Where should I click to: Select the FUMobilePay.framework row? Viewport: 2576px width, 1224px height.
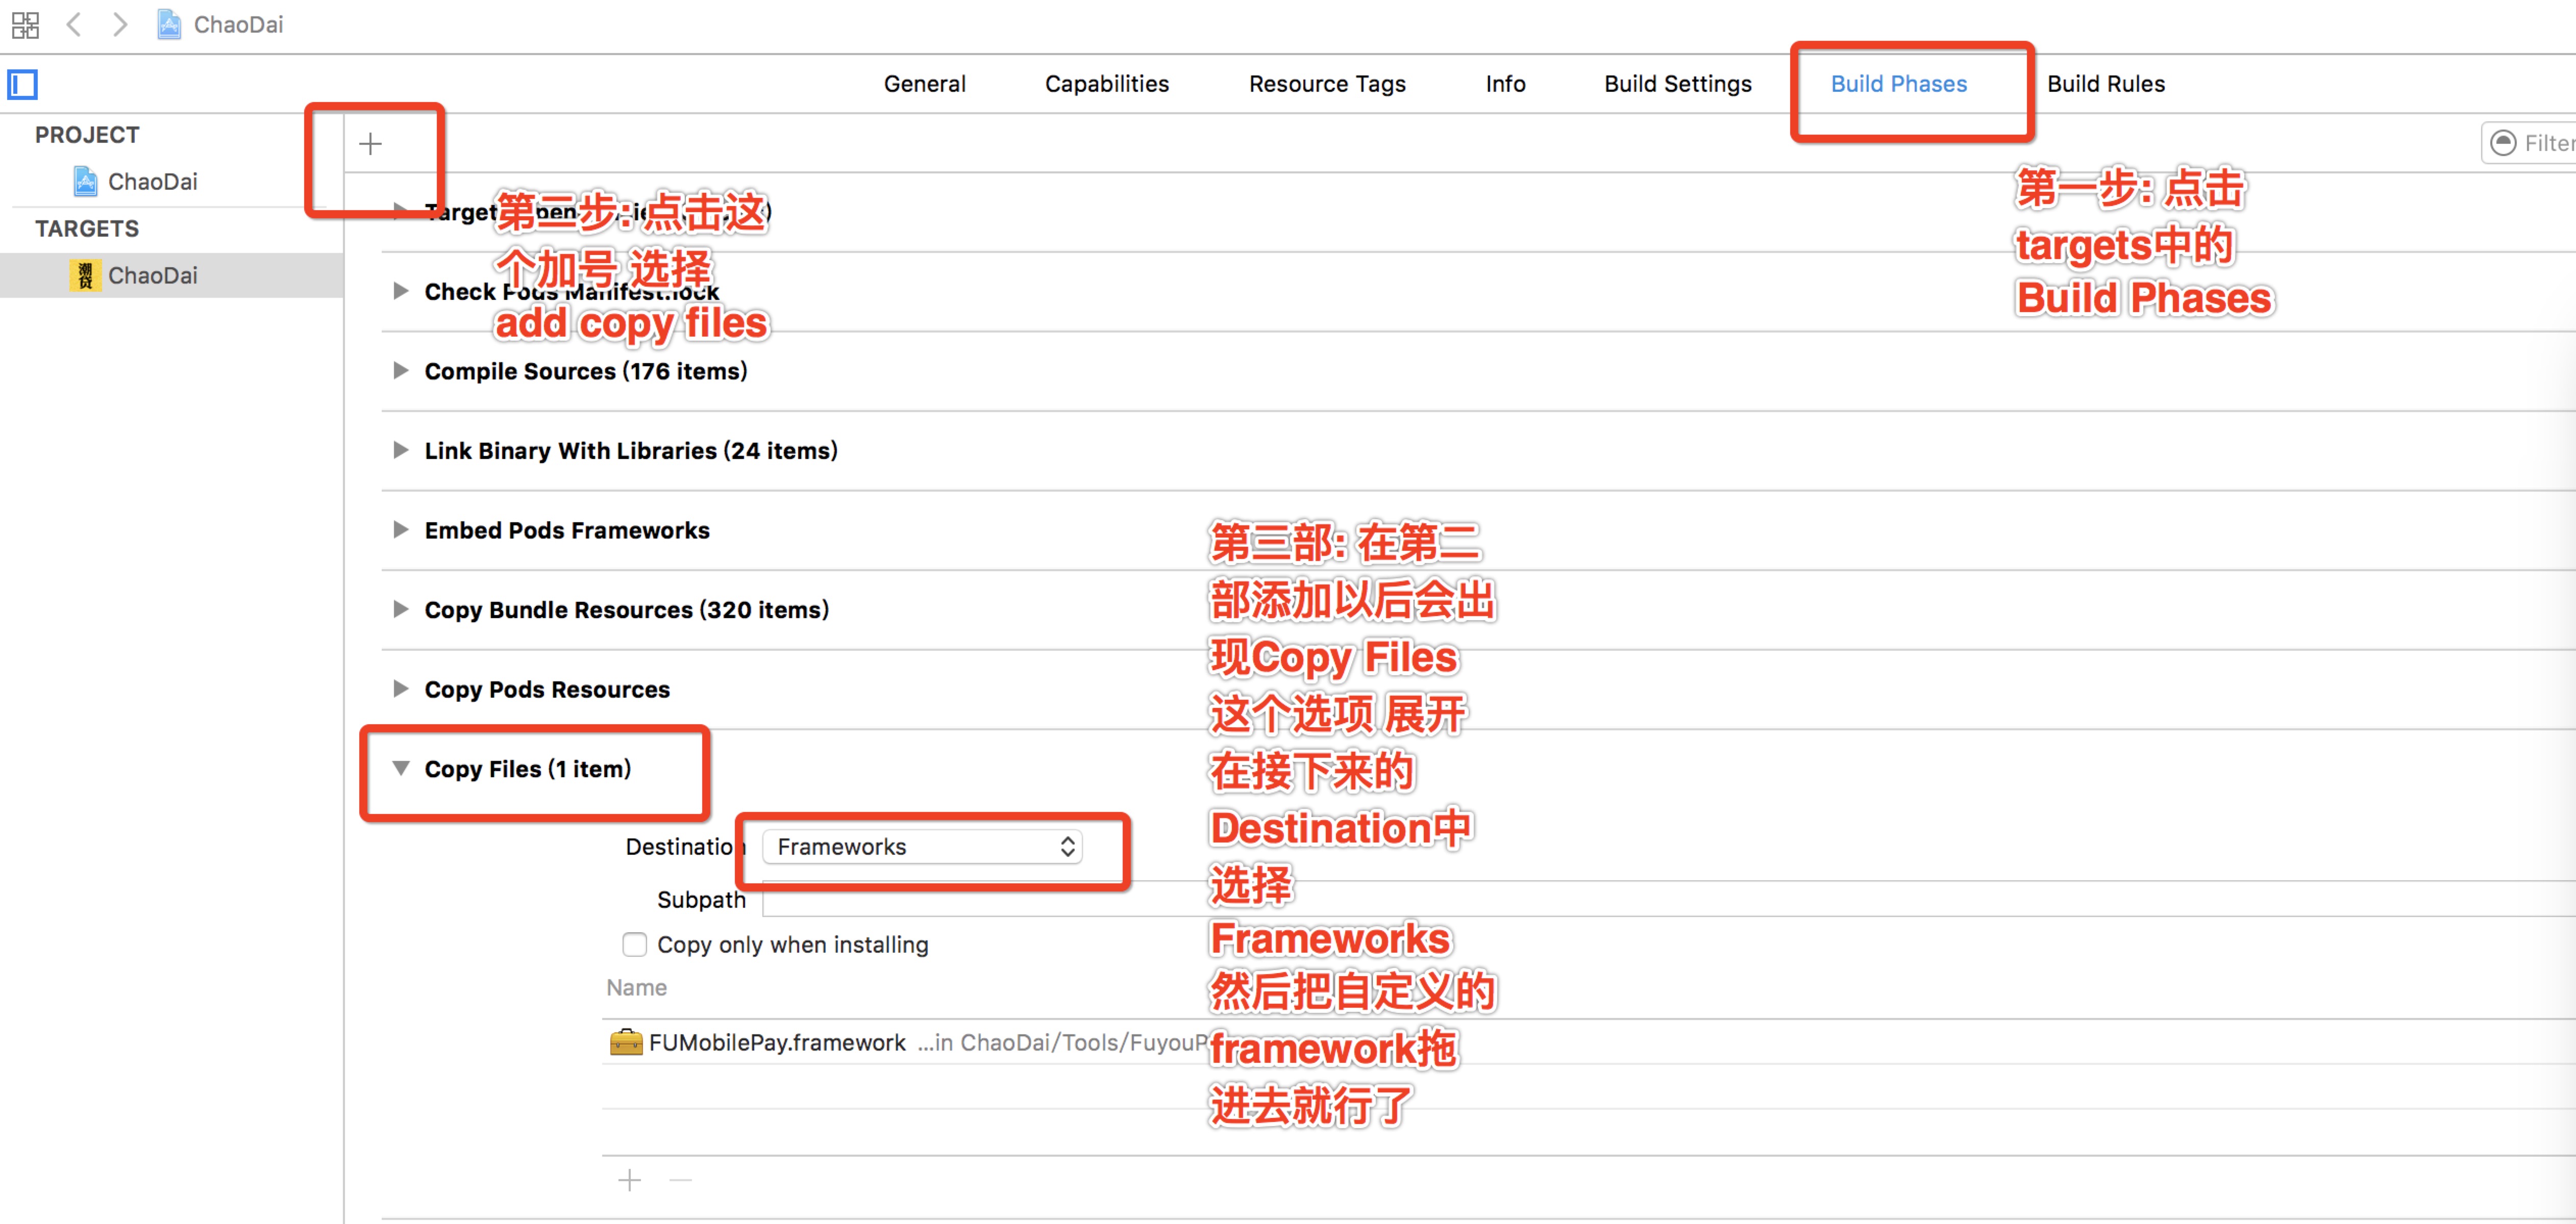pyautogui.click(x=1588, y=1042)
